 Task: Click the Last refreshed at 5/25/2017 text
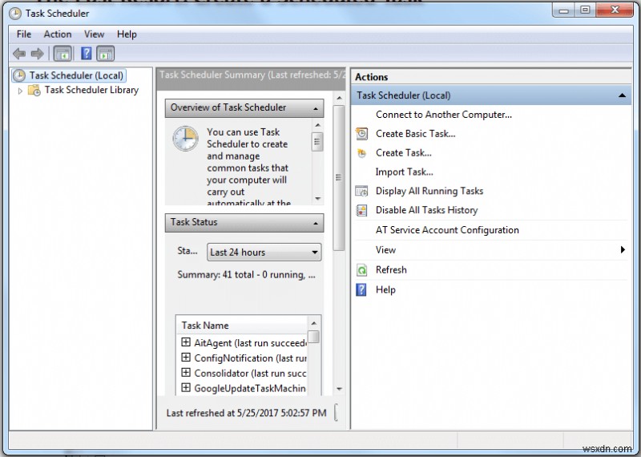(247, 413)
